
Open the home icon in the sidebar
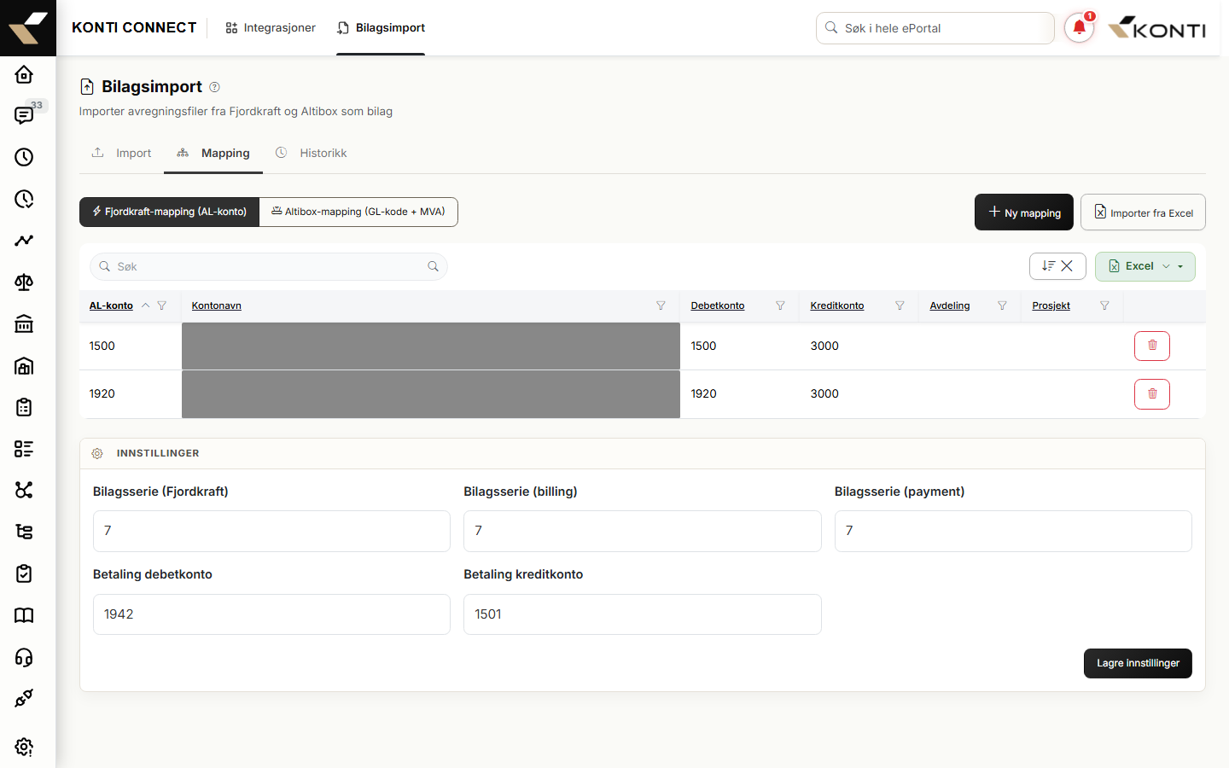24,74
